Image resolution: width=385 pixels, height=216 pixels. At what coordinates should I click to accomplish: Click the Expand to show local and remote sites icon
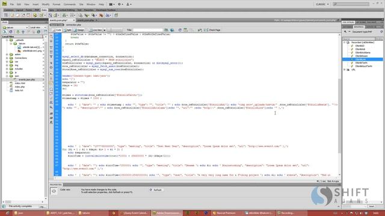coord(45,32)
